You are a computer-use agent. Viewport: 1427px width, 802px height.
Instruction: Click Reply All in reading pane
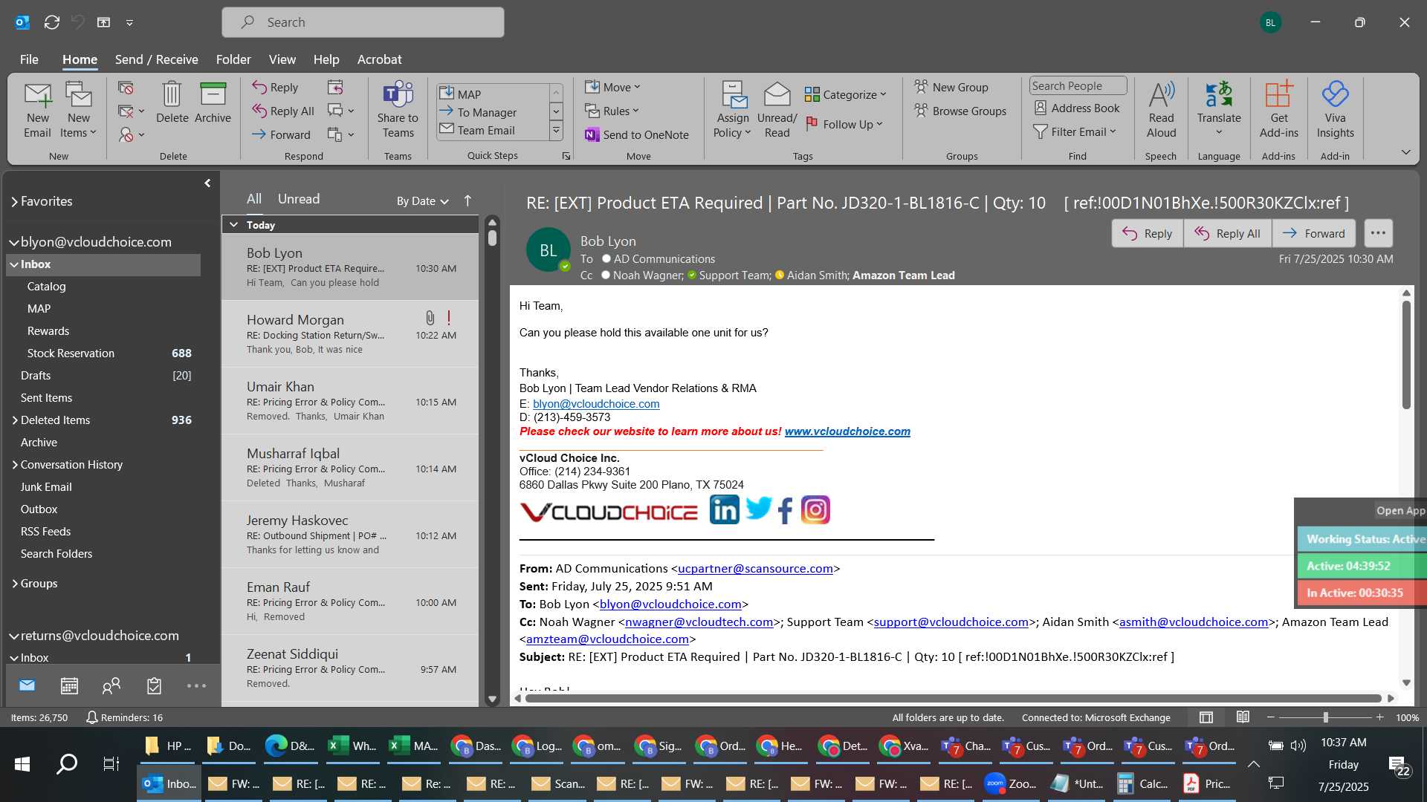click(1227, 233)
